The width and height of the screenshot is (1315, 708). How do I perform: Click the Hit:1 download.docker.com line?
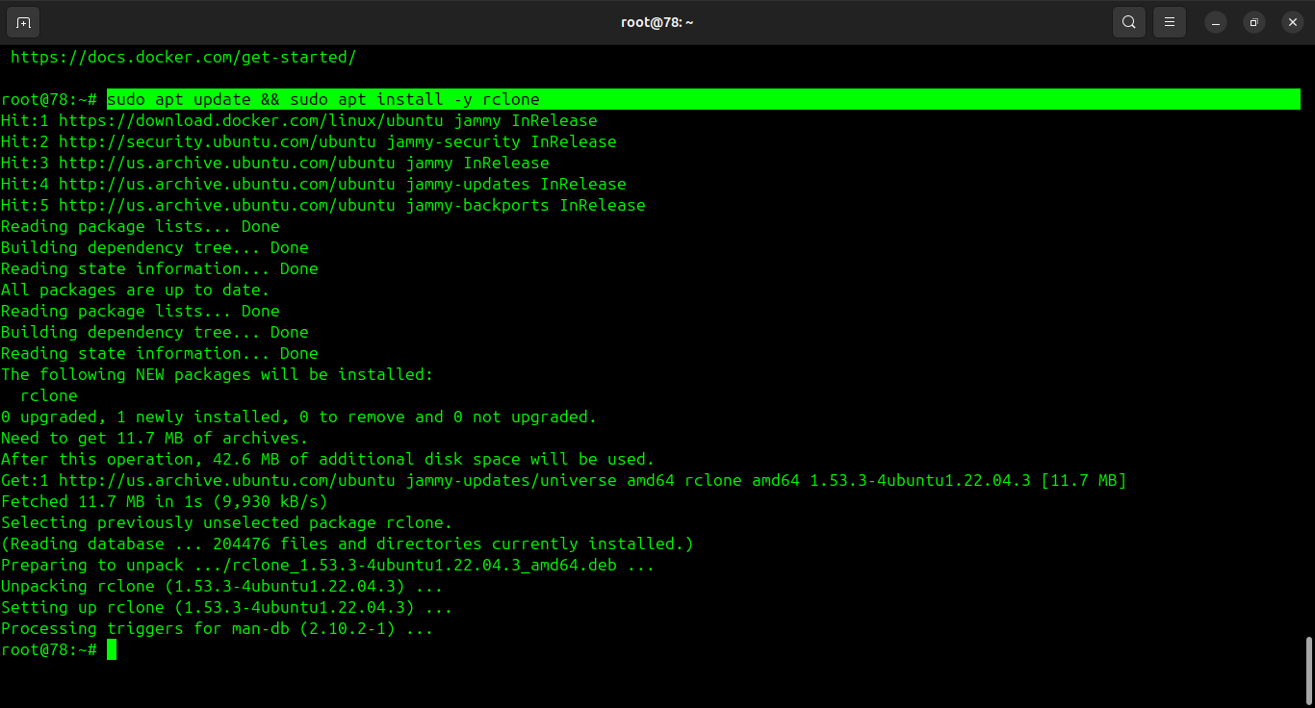coord(299,121)
